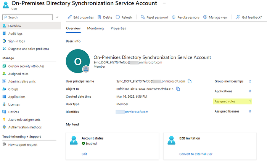Click the Delete trash can icon
Viewport: 267px width, 163px height.
pos(99,17)
